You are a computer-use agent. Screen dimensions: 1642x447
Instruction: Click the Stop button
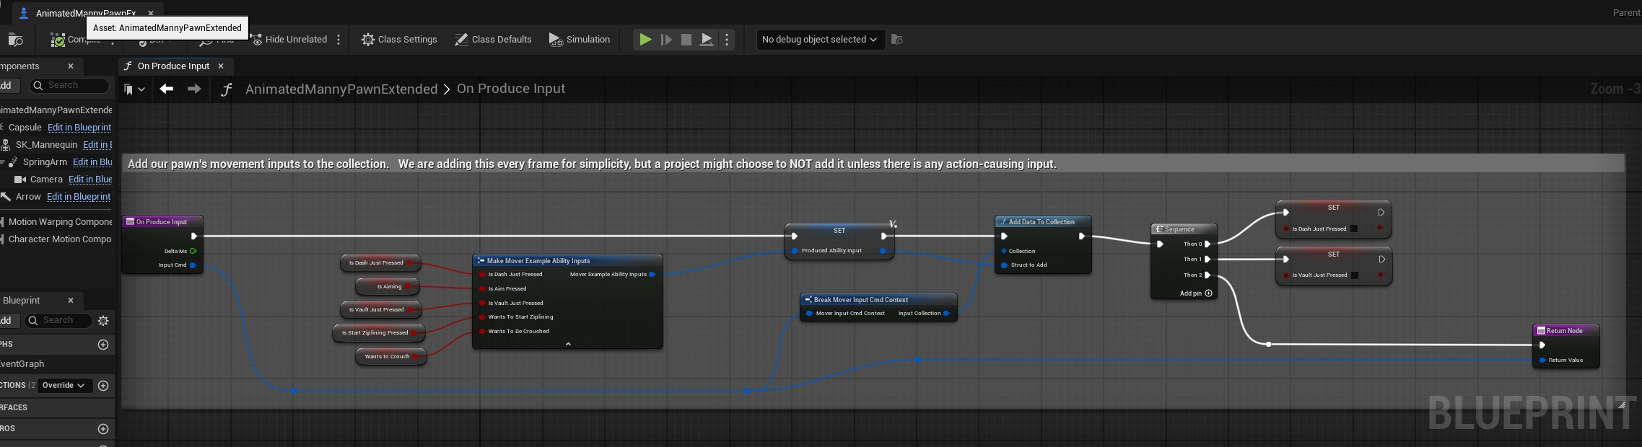686,40
